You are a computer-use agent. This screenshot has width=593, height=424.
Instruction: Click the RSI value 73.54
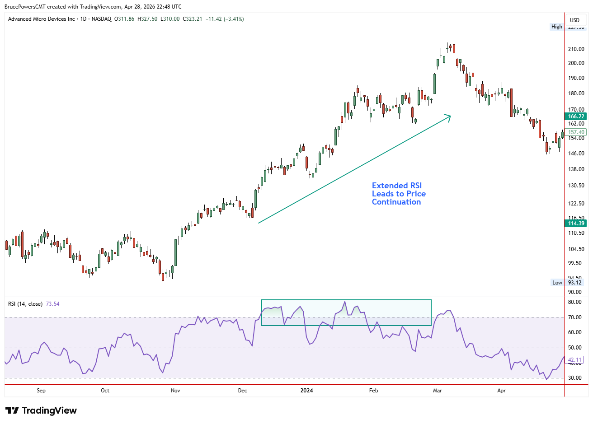pos(53,304)
